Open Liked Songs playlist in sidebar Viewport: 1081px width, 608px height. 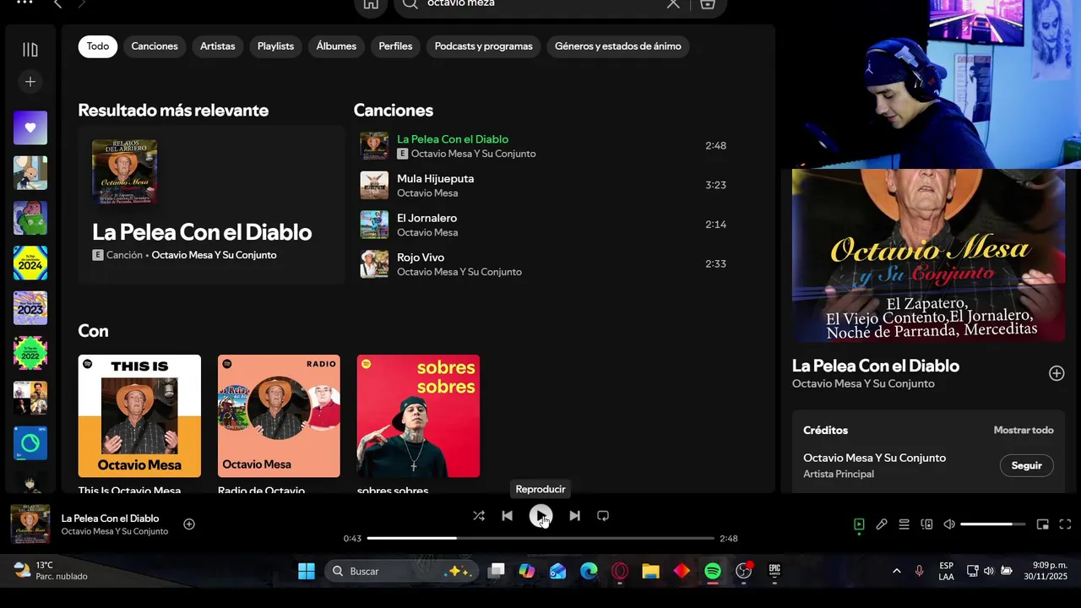coord(30,128)
